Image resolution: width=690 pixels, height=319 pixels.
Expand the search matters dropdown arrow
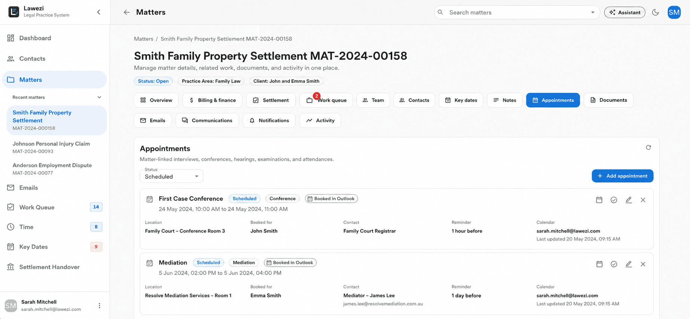(593, 12)
